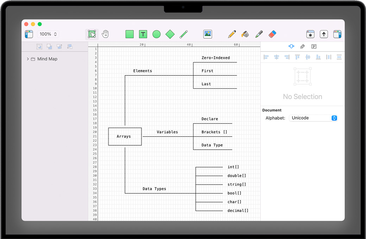Click the Arrays box on canvas

[125, 137]
